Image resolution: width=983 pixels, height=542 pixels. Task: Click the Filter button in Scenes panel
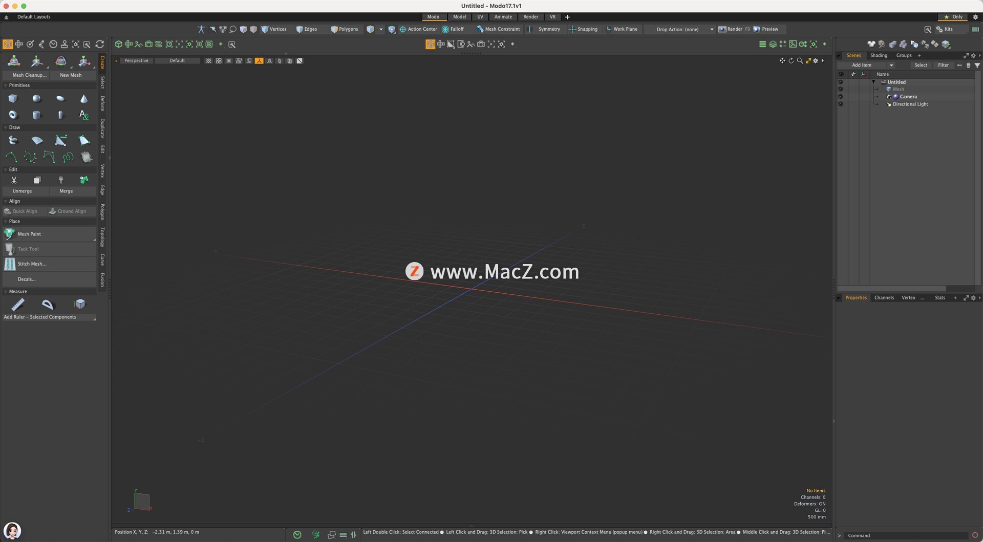coord(943,65)
